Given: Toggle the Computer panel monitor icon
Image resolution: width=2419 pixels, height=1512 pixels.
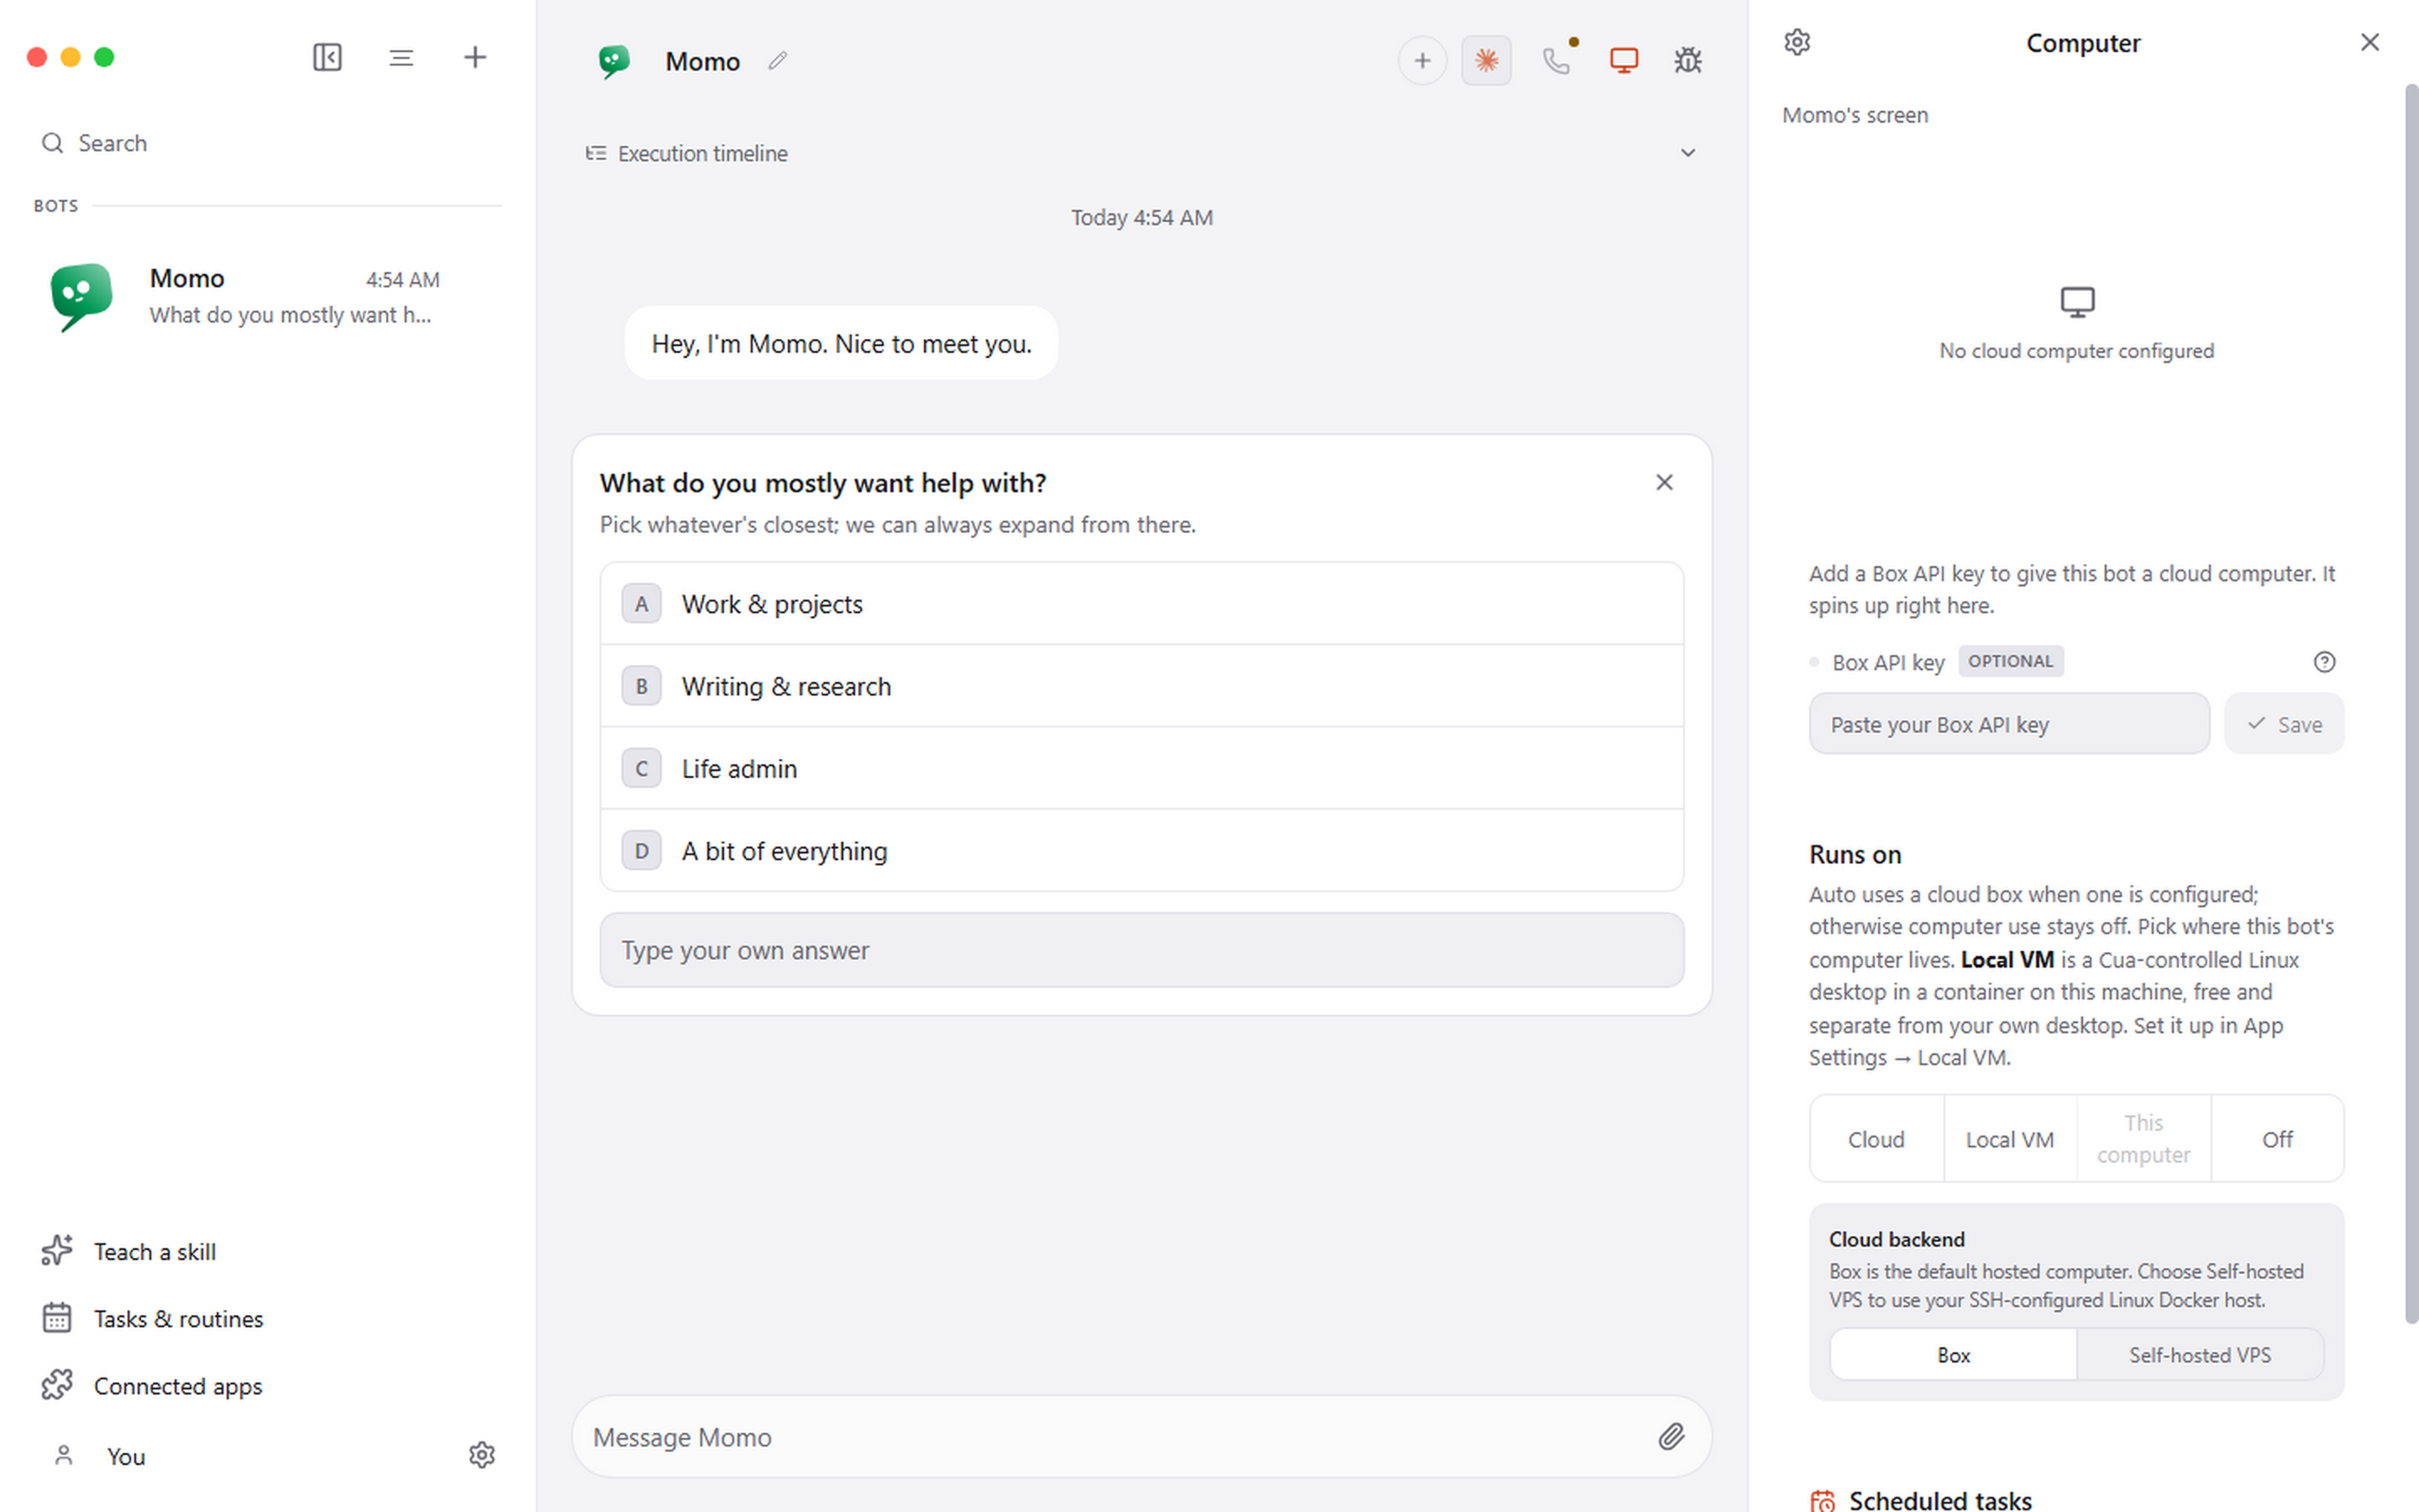Looking at the screenshot, I should [1624, 61].
